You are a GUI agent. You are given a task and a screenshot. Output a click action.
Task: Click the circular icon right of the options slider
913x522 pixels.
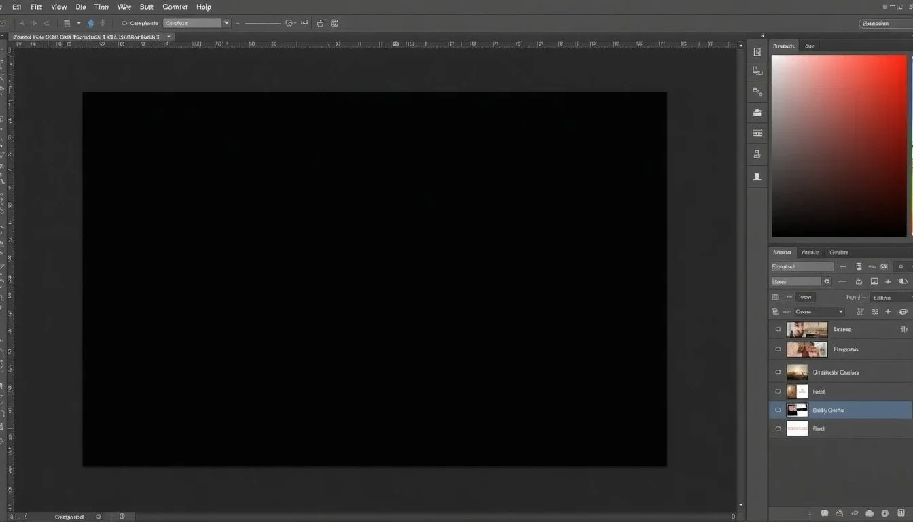coord(291,23)
